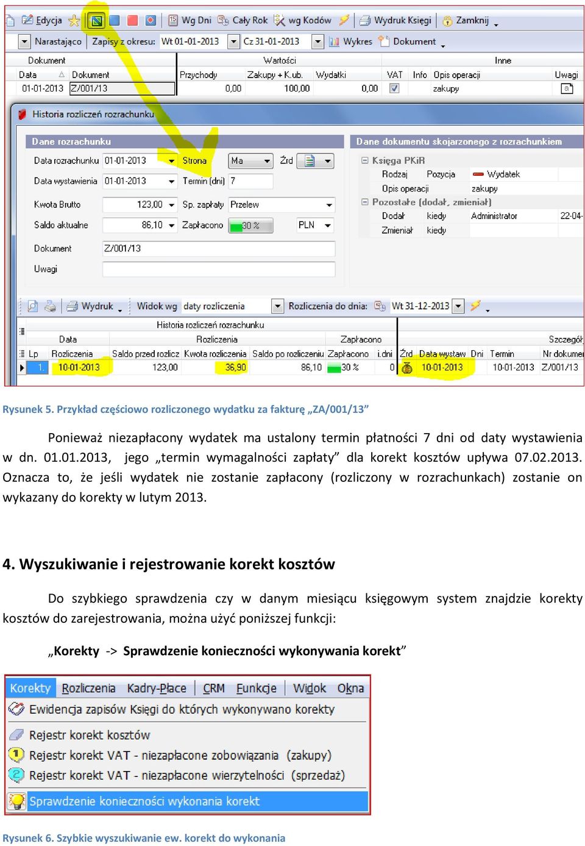Click the Historia rozliczeń rozrachunku window icon
This screenshot has height=846, width=585.
click(x=22, y=114)
